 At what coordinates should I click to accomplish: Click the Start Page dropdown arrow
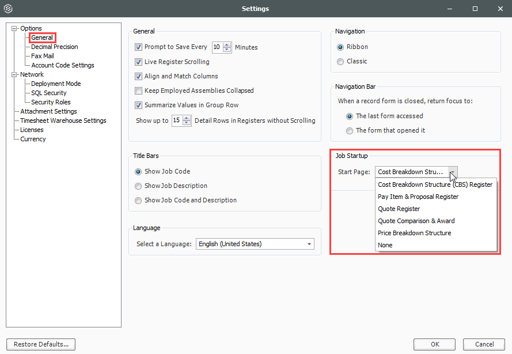(x=453, y=172)
